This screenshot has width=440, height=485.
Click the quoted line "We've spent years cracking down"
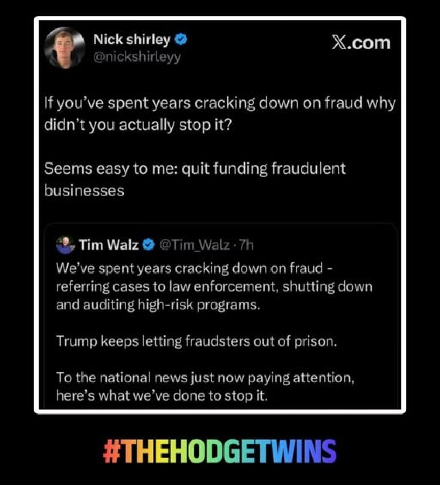(194, 268)
